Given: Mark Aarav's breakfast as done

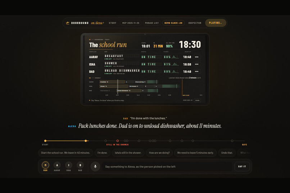Looking at the screenshot, I should (x=197, y=57).
